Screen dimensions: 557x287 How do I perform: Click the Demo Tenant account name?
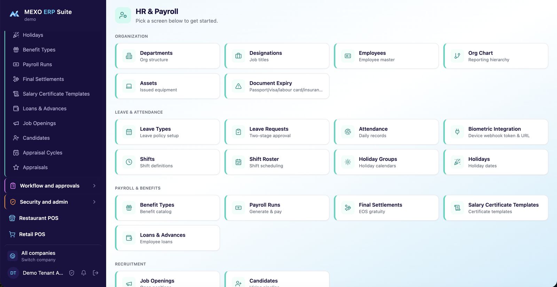(x=43, y=273)
